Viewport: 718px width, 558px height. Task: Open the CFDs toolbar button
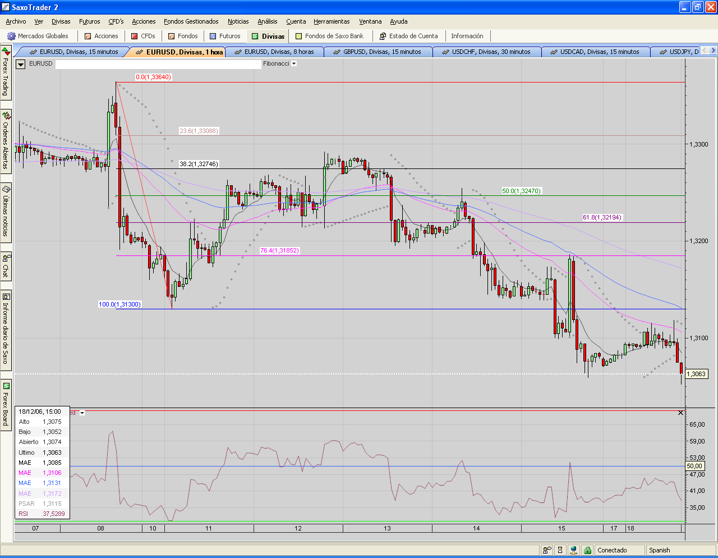(x=143, y=36)
